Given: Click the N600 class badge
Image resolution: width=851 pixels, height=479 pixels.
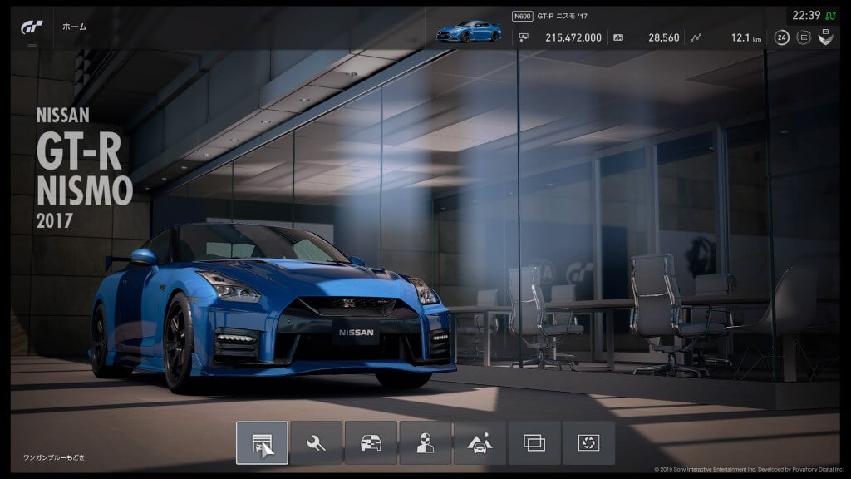Looking at the screenshot, I should (522, 17).
